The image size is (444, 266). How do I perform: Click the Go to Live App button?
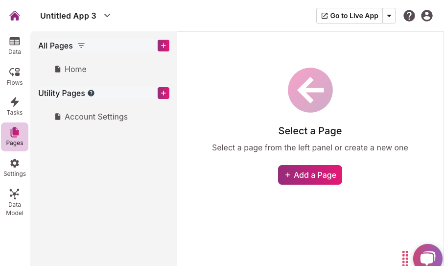point(350,16)
